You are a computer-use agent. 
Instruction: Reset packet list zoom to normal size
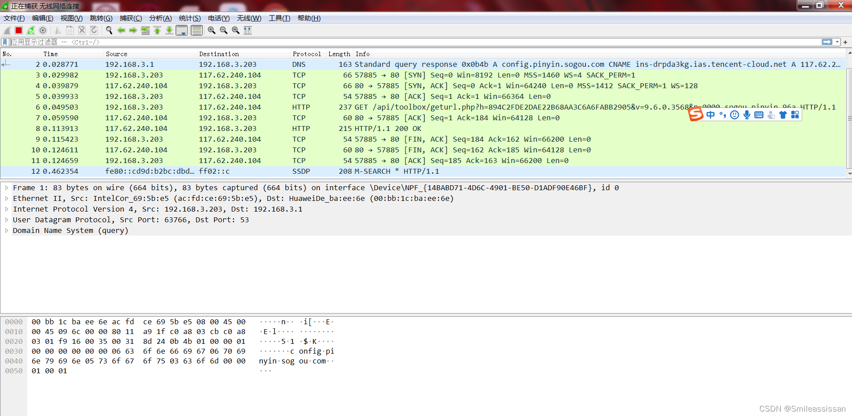[235, 30]
